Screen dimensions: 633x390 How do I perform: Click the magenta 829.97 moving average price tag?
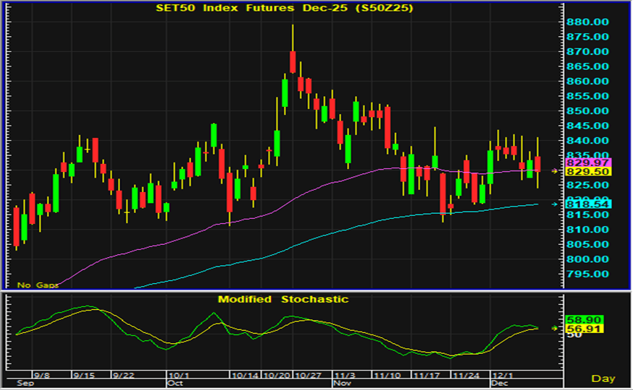tap(588, 163)
